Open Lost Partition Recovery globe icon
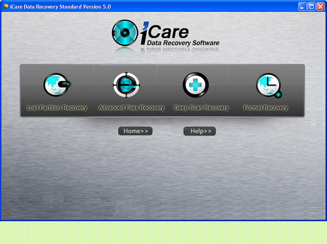 pyautogui.click(x=57, y=84)
